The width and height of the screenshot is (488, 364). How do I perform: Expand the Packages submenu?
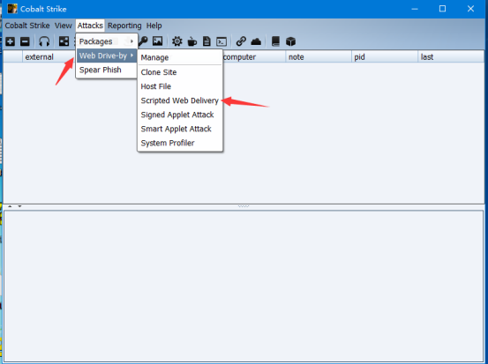(107, 41)
